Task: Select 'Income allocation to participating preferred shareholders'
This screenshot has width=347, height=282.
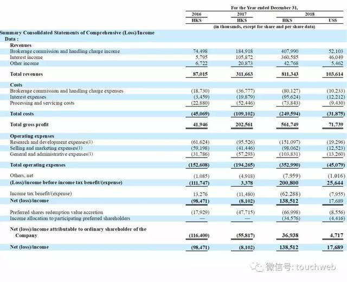Action: 70,218
